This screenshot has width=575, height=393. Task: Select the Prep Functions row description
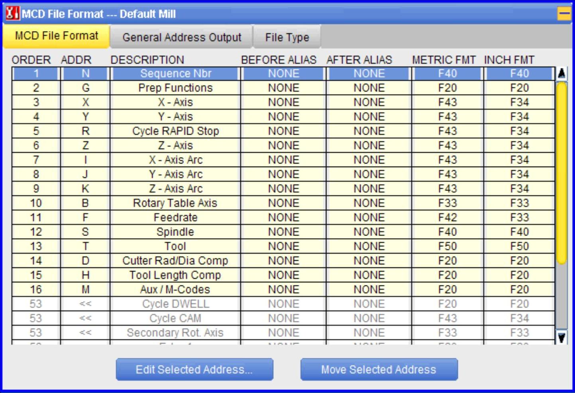175,88
